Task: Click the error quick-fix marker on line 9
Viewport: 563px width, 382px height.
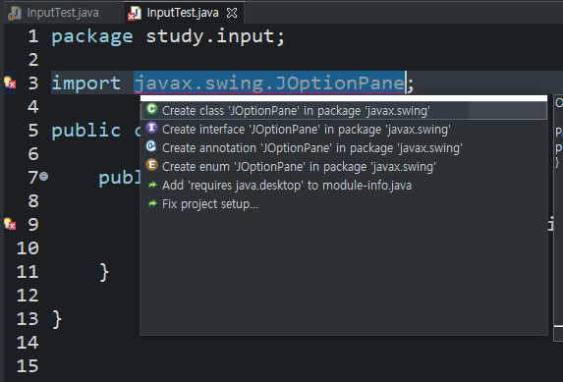Action: tap(10, 224)
